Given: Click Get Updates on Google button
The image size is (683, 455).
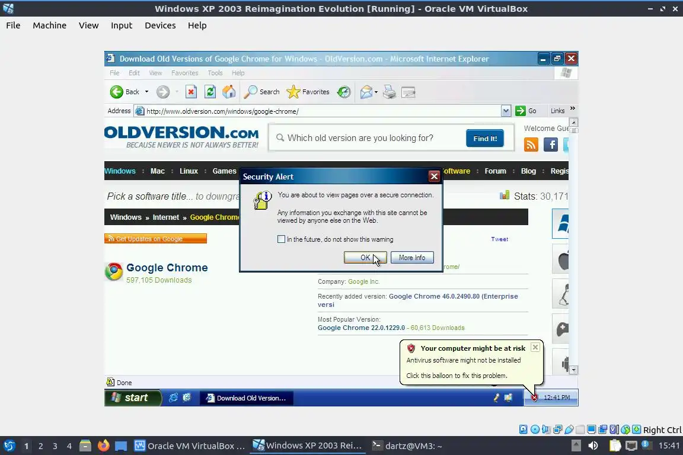Looking at the screenshot, I should pyautogui.click(x=155, y=239).
